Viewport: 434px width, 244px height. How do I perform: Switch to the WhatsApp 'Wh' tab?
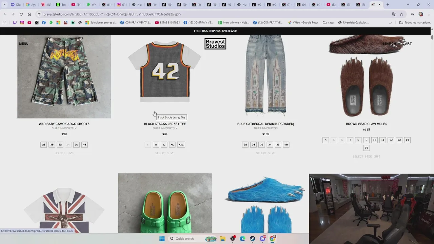click(91, 5)
